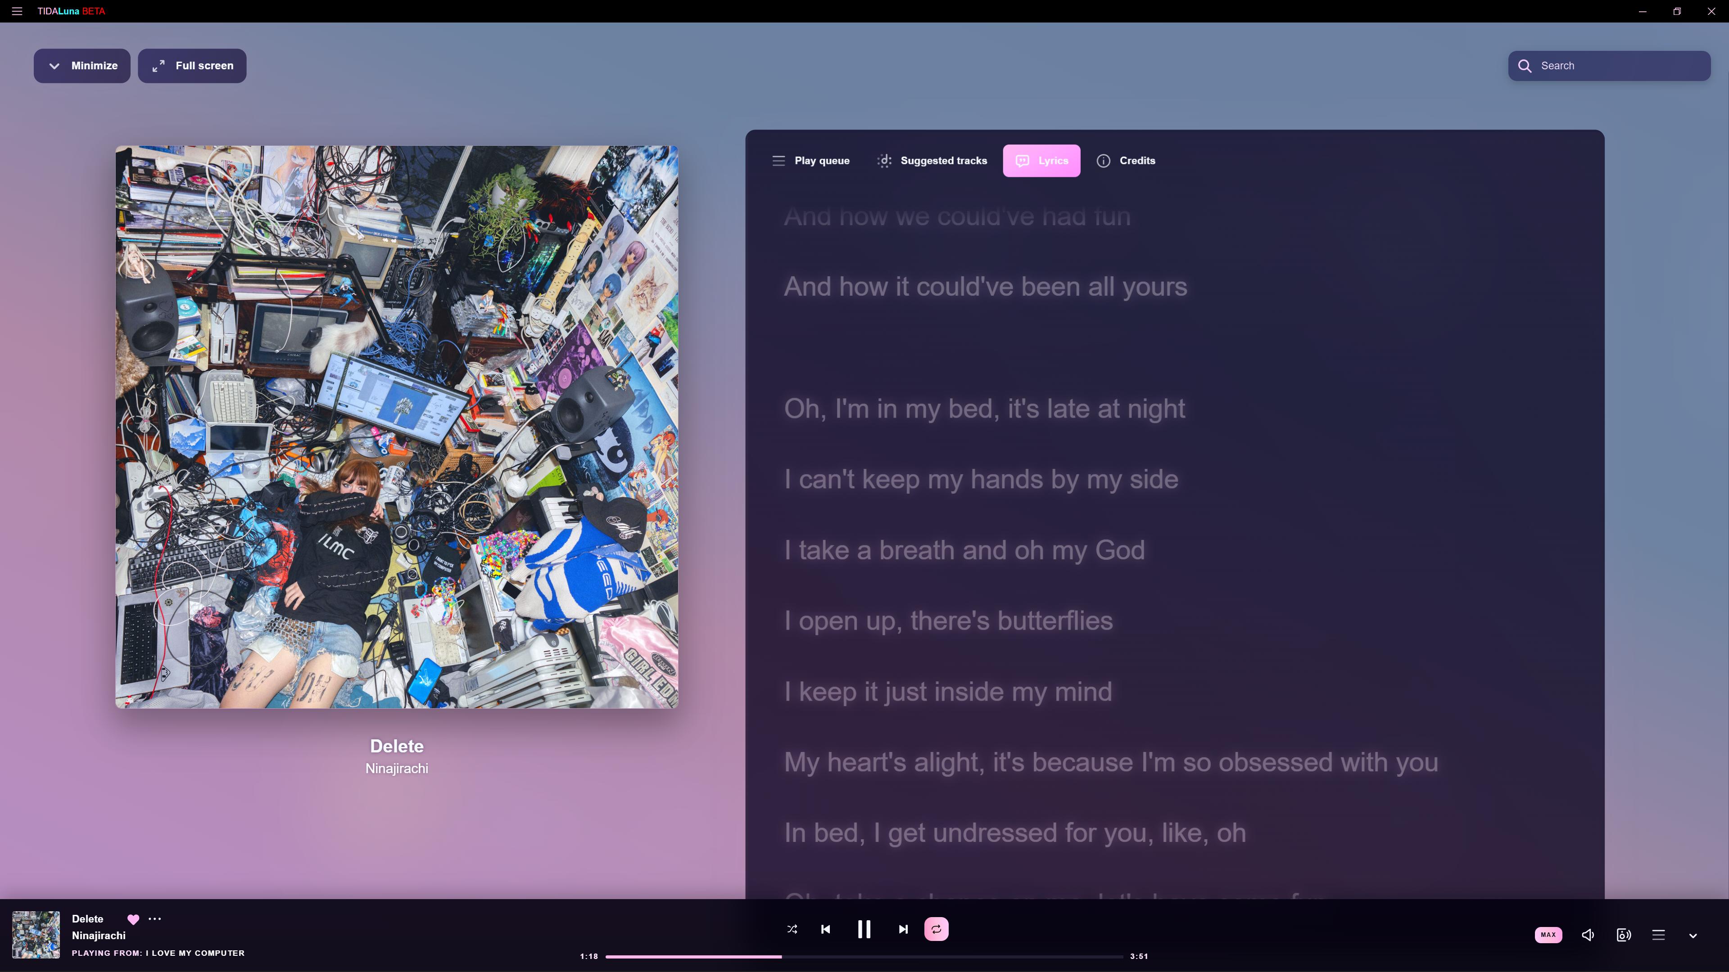Screen dimensions: 1729x972
Task: Open the Credits tab
Action: 1126,160
